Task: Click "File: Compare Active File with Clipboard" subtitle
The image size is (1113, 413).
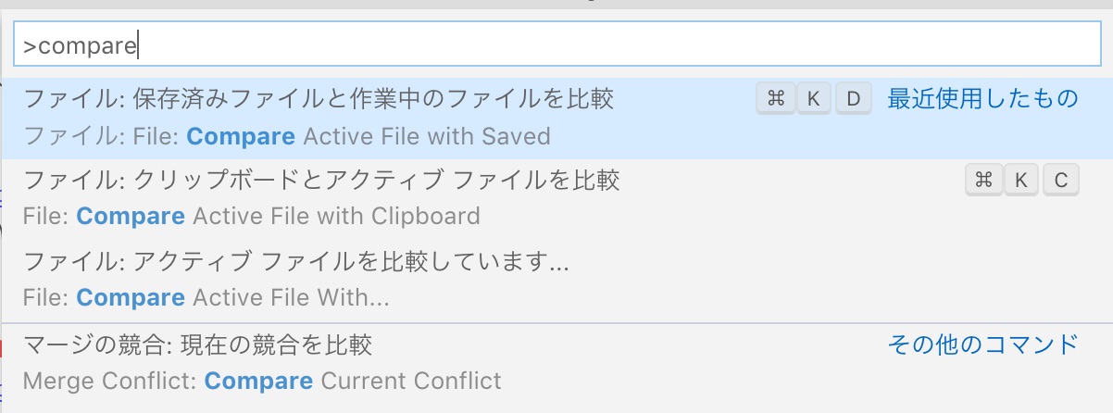Action: 251,217
